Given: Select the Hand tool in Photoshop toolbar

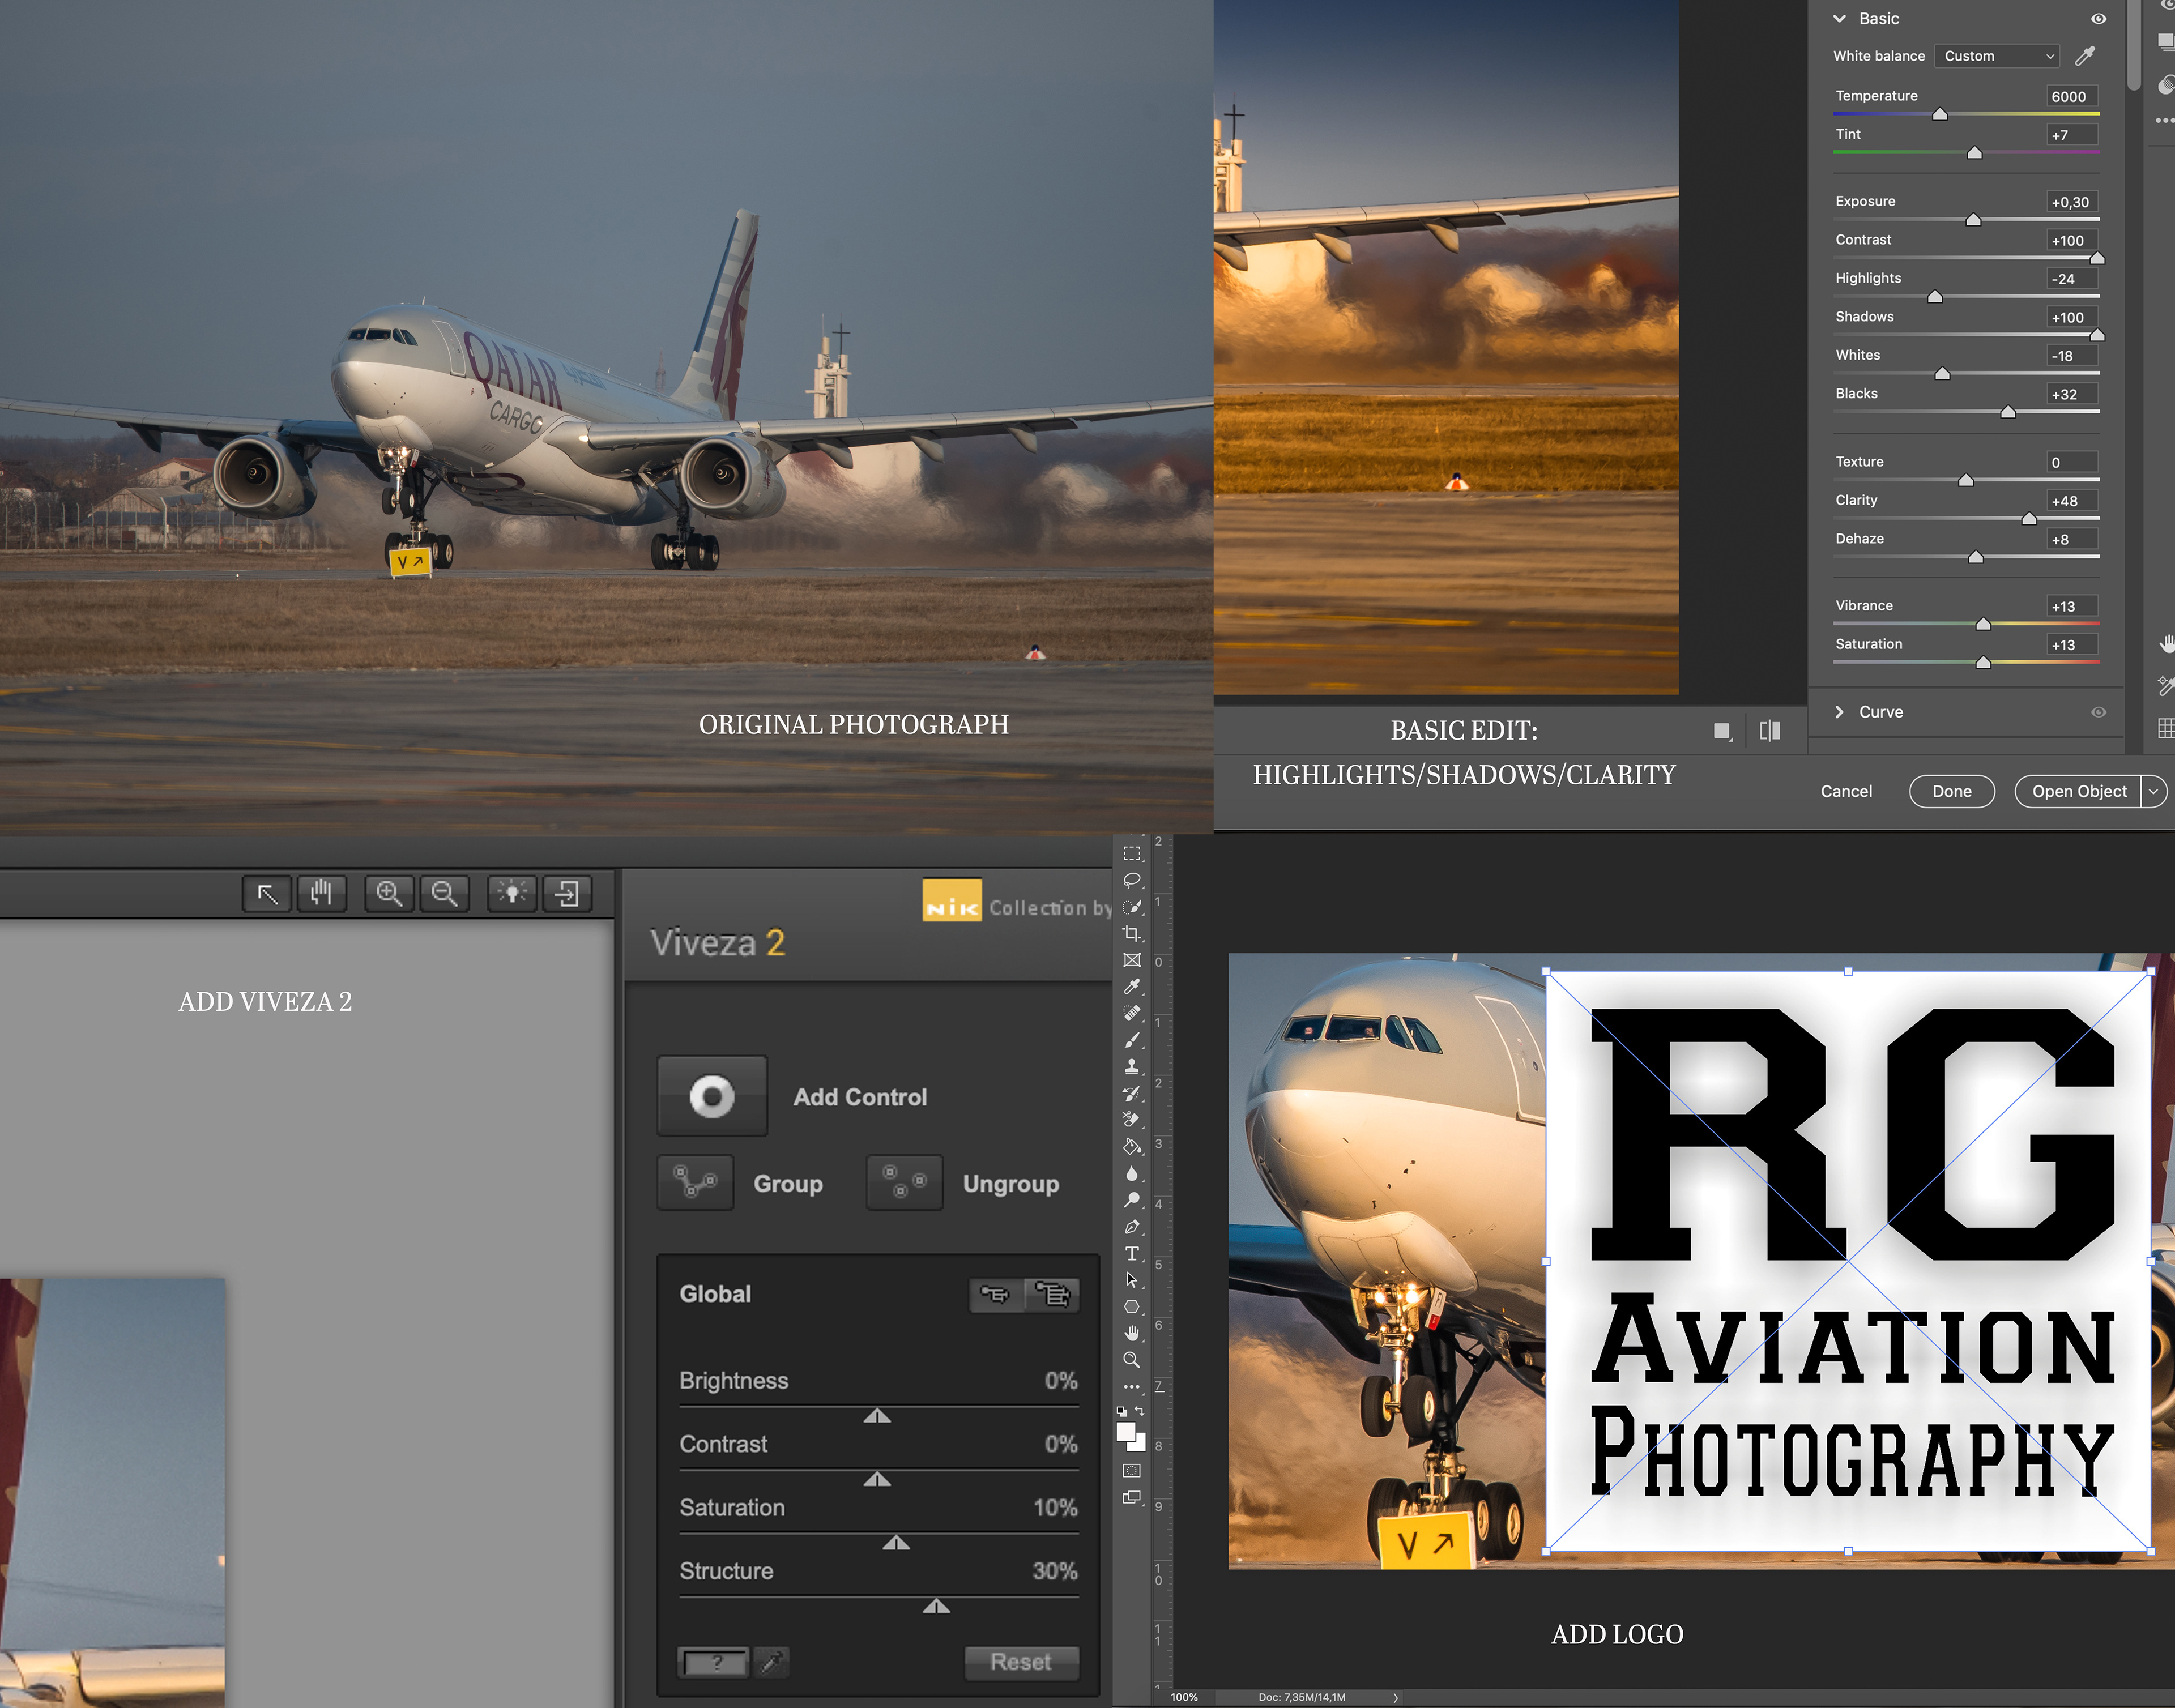Looking at the screenshot, I should [x=1132, y=1333].
